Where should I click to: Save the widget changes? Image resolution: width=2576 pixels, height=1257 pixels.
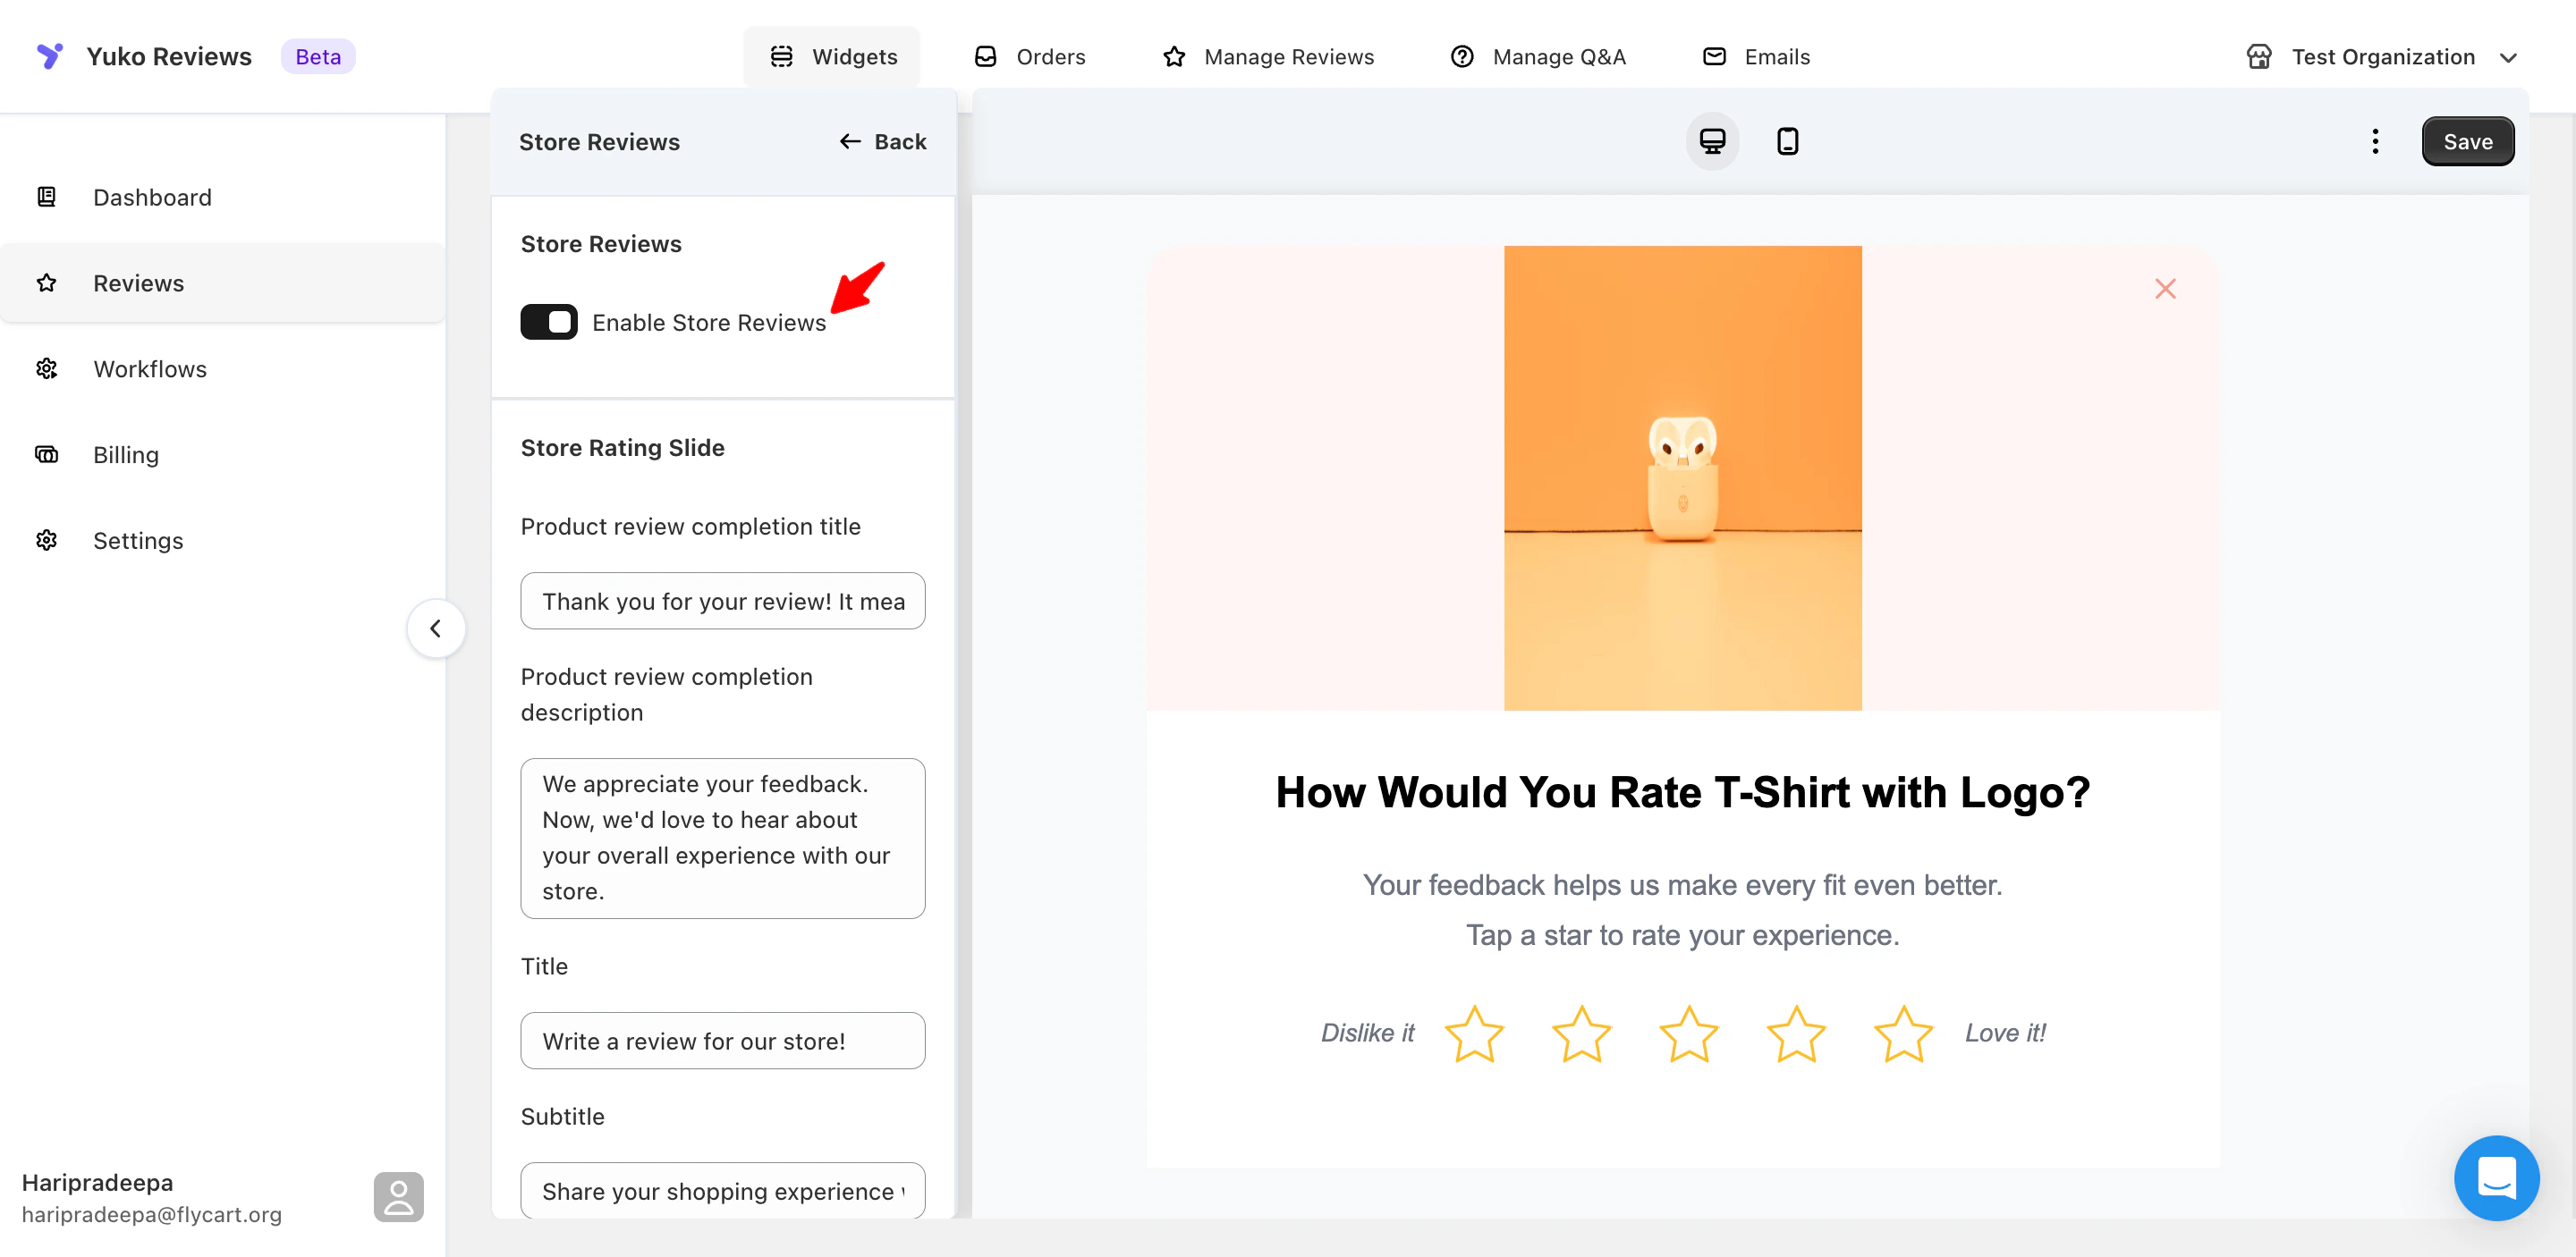coord(2466,141)
